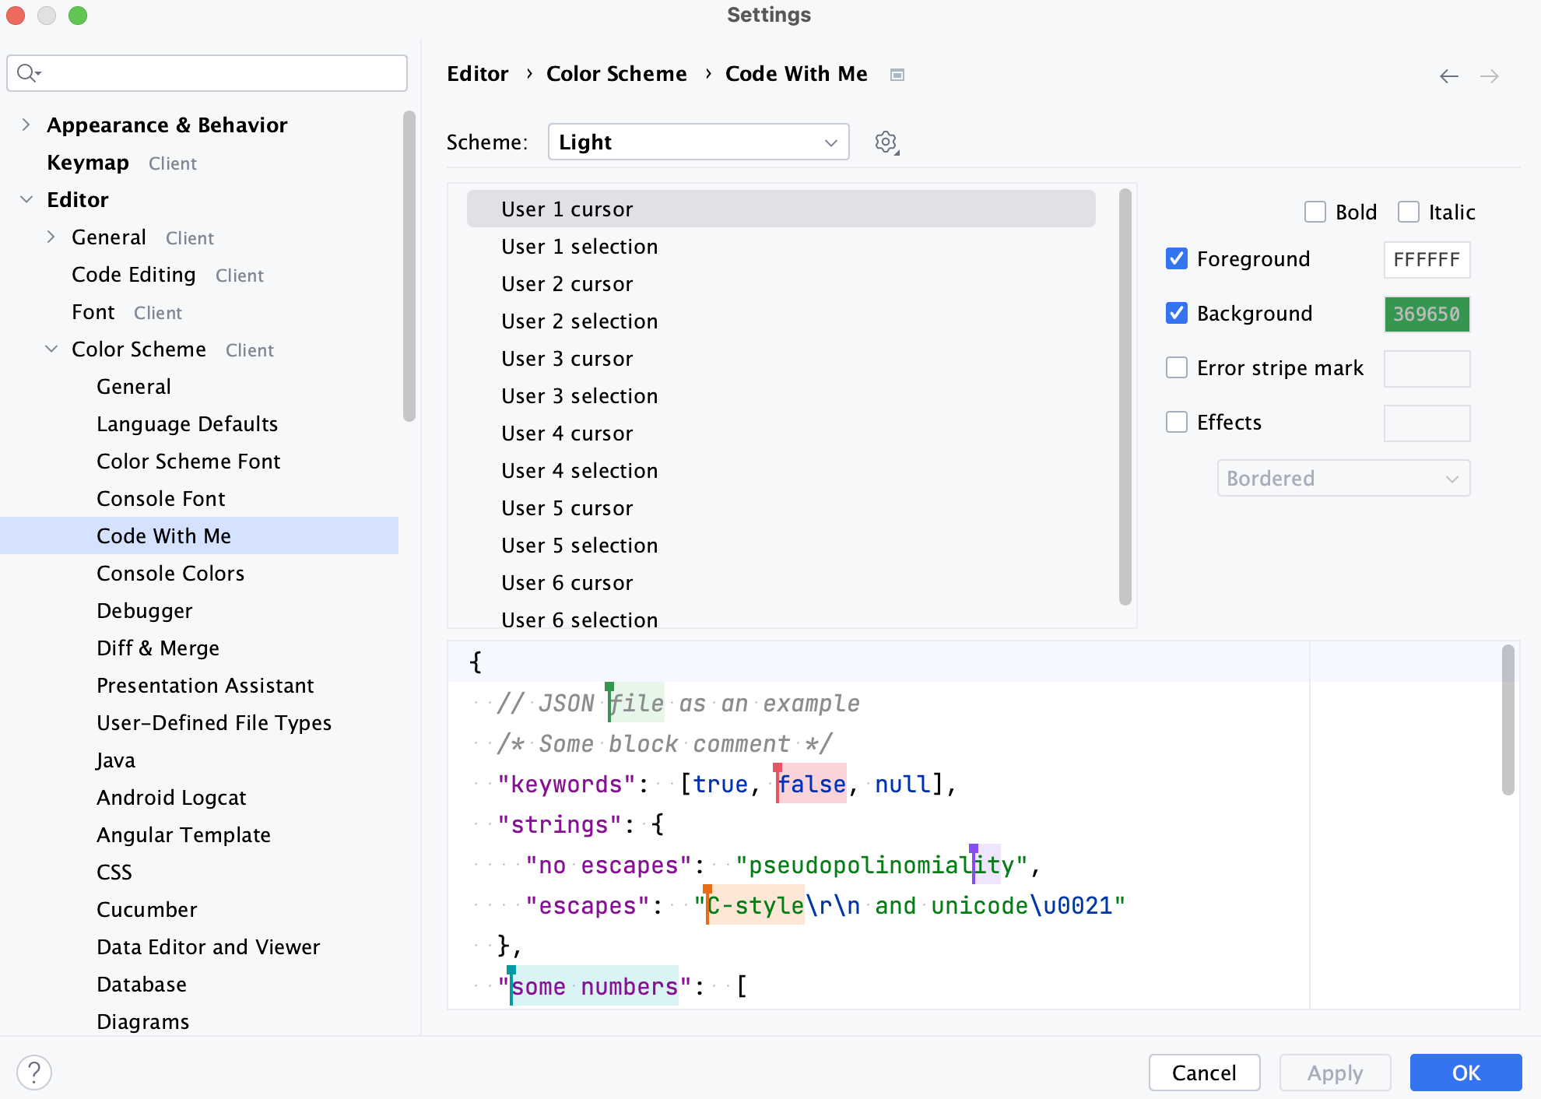Image resolution: width=1541 pixels, height=1099 pixels.
Task: Click the search magnifier in settings search
Action: (28, 72)
